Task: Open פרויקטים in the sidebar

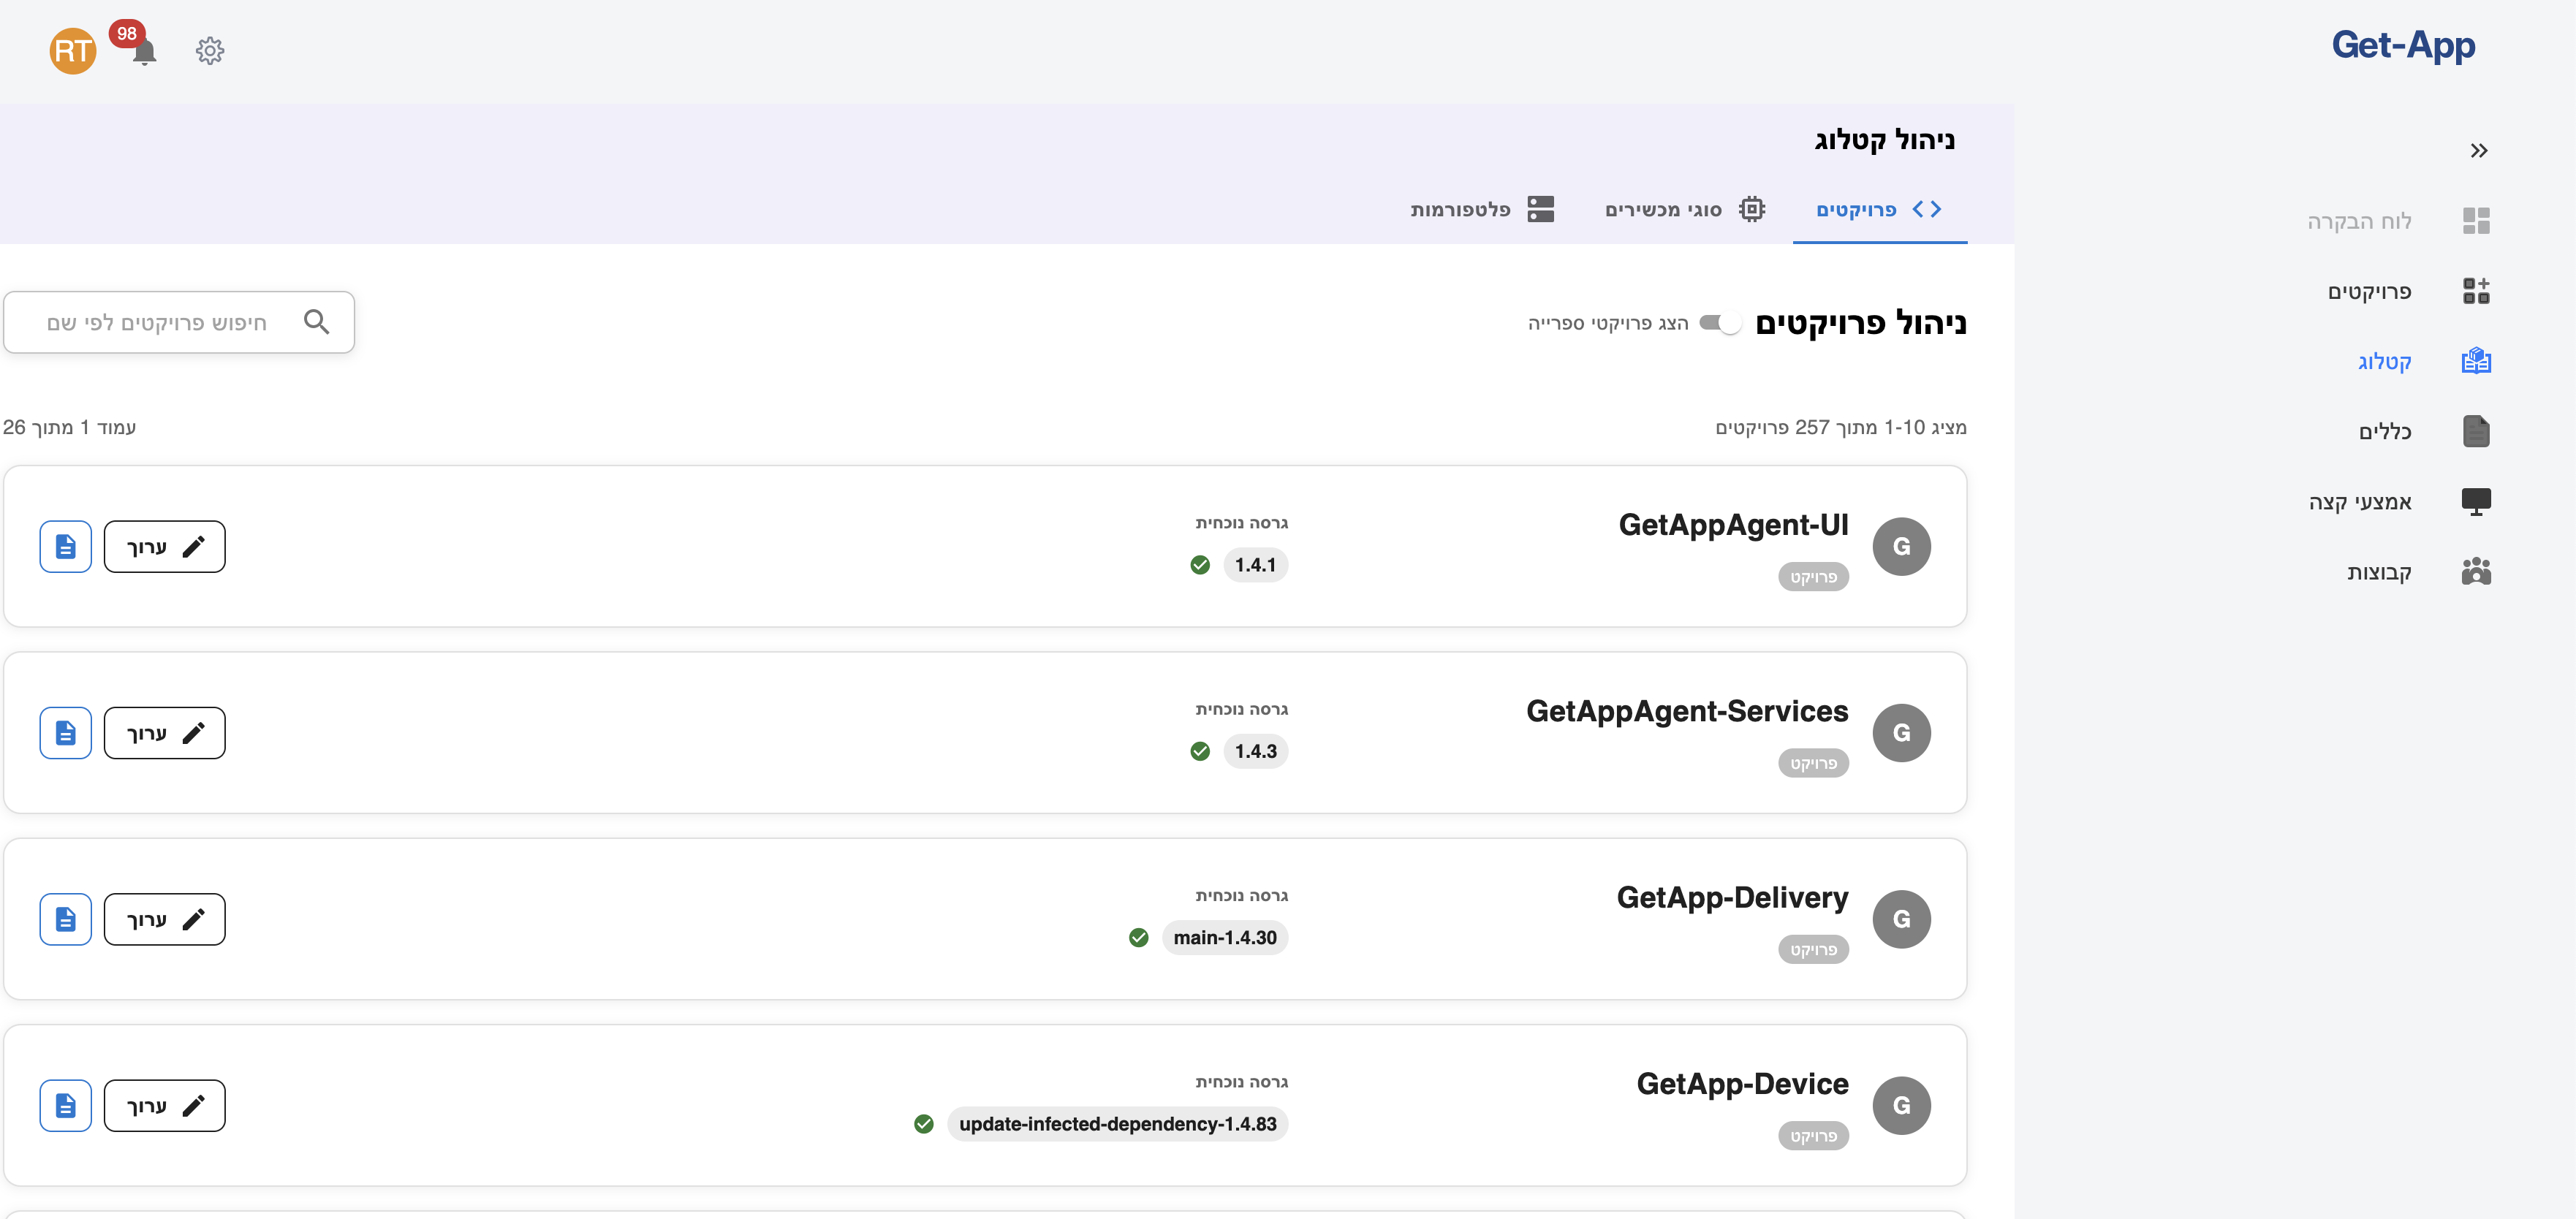Action: tap(2369, 291)
